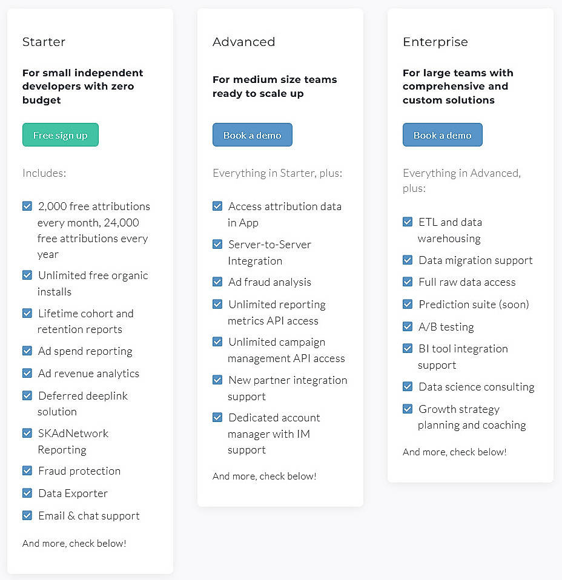
Task: Uncheck Ad revenue analytics in Starter
Action: tap(27, 373)
